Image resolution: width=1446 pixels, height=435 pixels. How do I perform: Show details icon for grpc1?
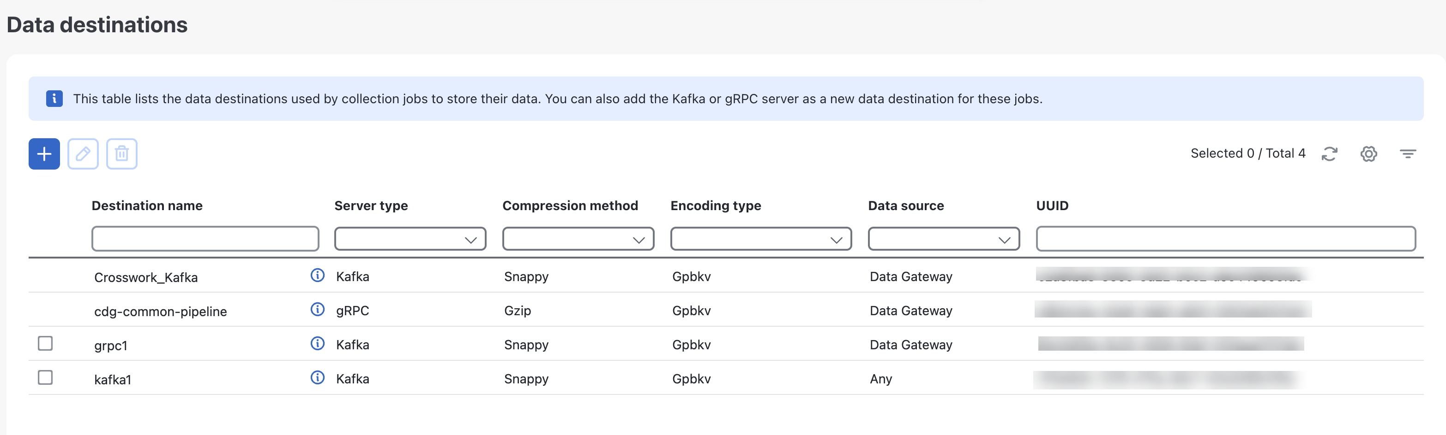point(318,344)
